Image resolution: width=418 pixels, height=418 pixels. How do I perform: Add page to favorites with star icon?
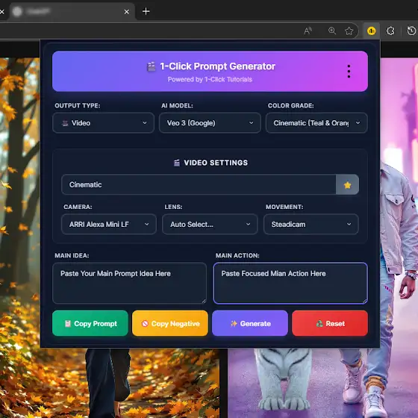[x=349, y=31]
